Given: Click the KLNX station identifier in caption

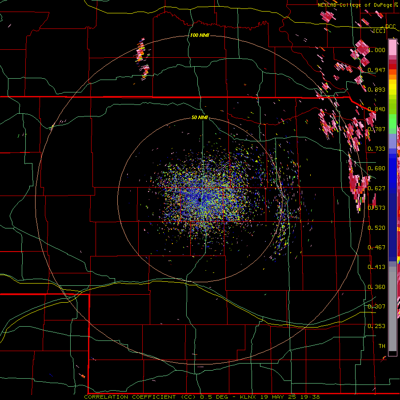Looking at the screenshot, I should coord(249,397).
